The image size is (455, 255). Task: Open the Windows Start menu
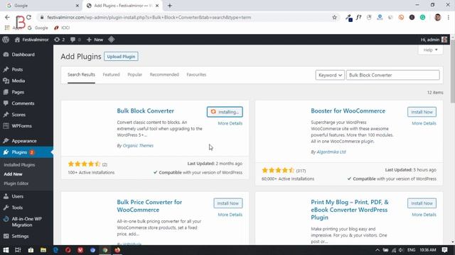pyautogui.click(x=6, y=250)
